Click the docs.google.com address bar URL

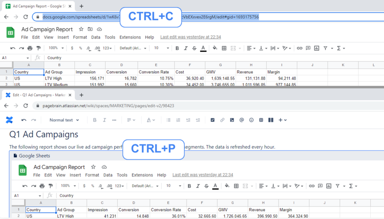pyautogui.click(x=151, y=17)
